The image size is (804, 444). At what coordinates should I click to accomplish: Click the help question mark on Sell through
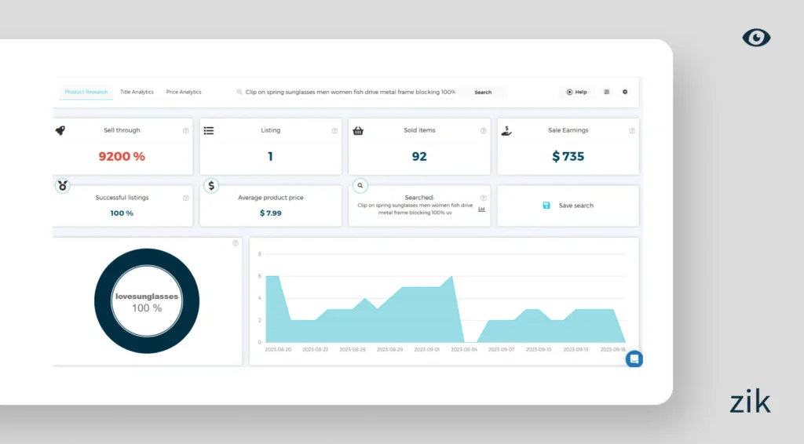186,131
